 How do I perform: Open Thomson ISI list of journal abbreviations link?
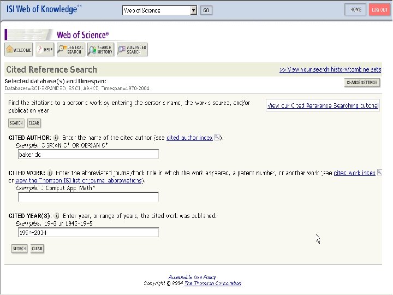pos(79,180)
